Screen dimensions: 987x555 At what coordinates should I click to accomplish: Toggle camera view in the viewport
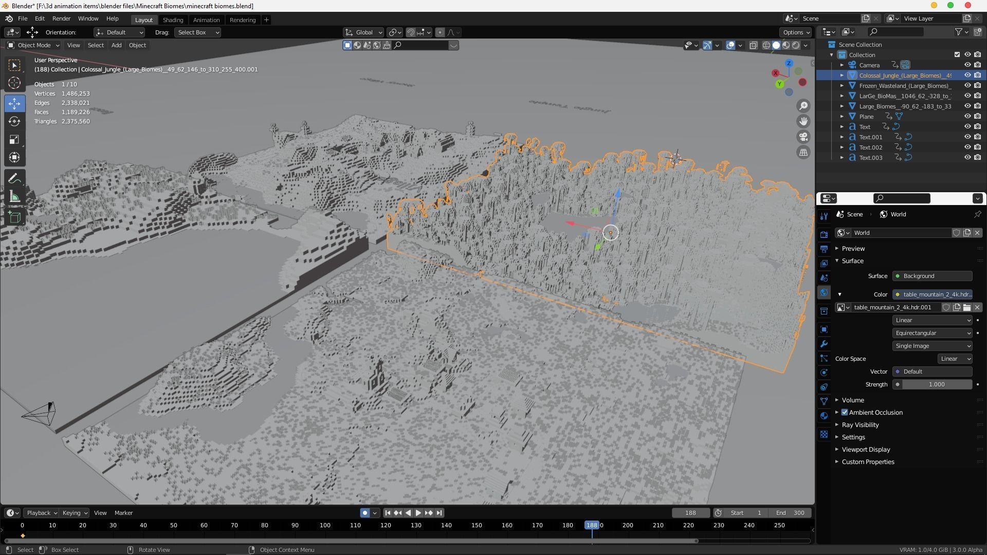coord(803,137)
